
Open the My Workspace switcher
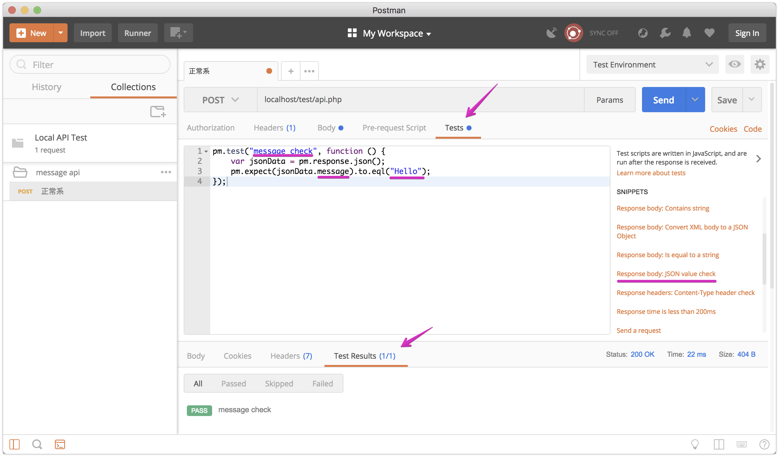tap(389, 33)
